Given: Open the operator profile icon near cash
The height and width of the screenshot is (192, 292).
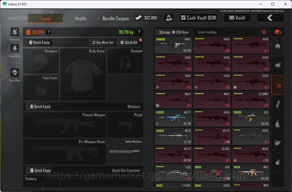Looking at the screenshot, I should click(169, 18).
